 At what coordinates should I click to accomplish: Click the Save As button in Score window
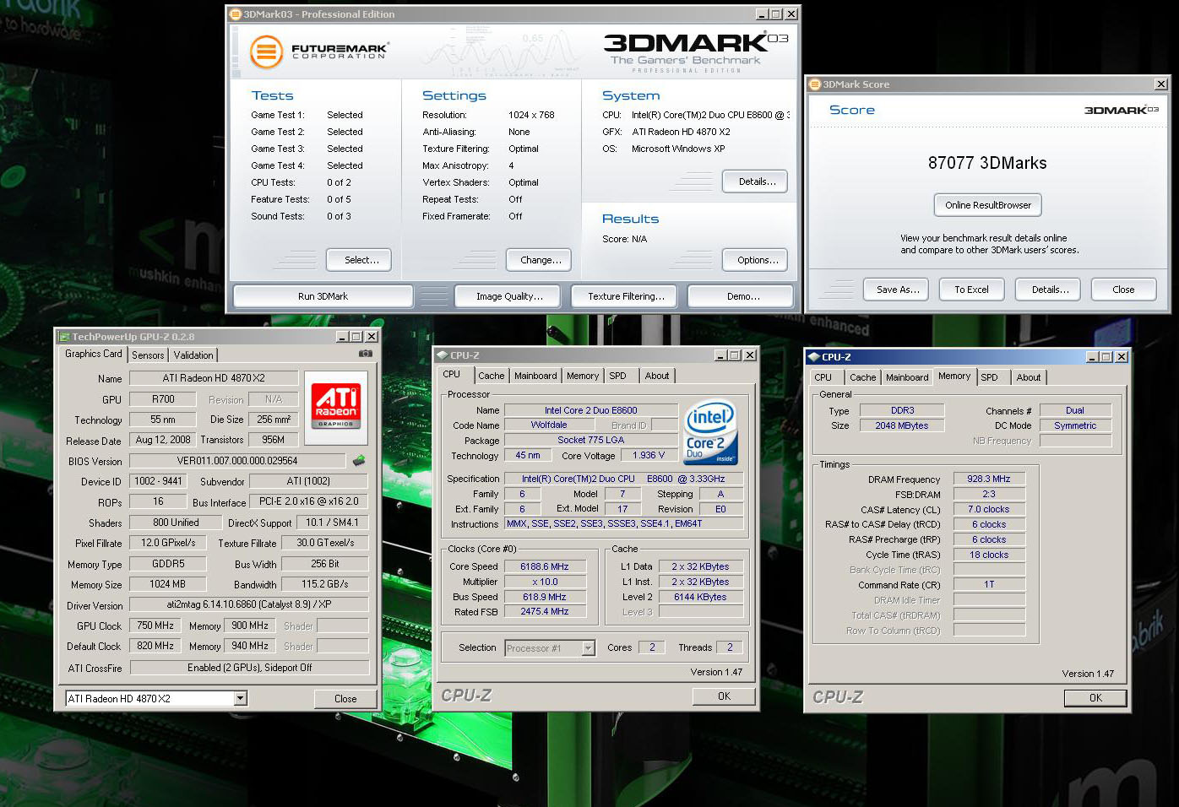(898, 290)
